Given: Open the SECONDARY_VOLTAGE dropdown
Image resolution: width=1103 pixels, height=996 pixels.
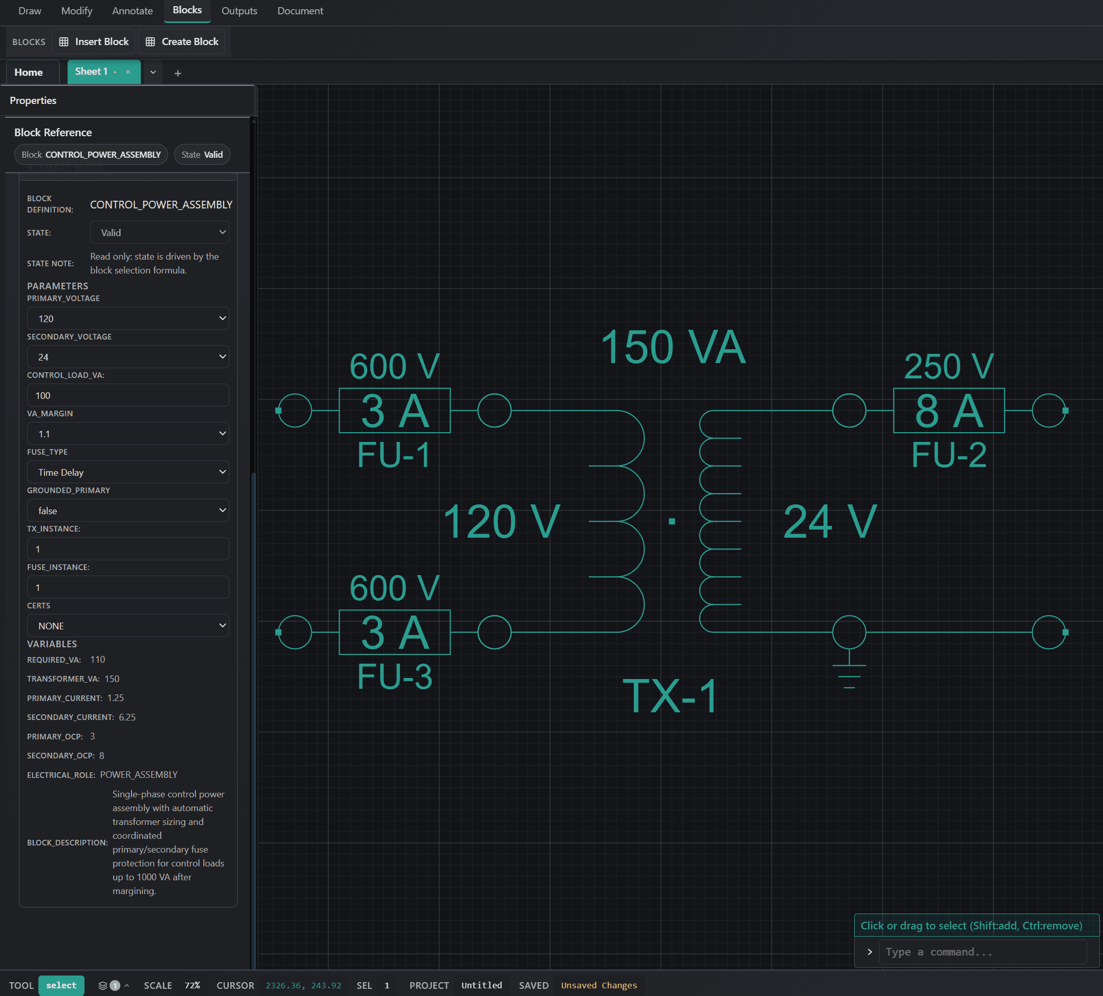Looking at the screenshot, I should [128, 357].
